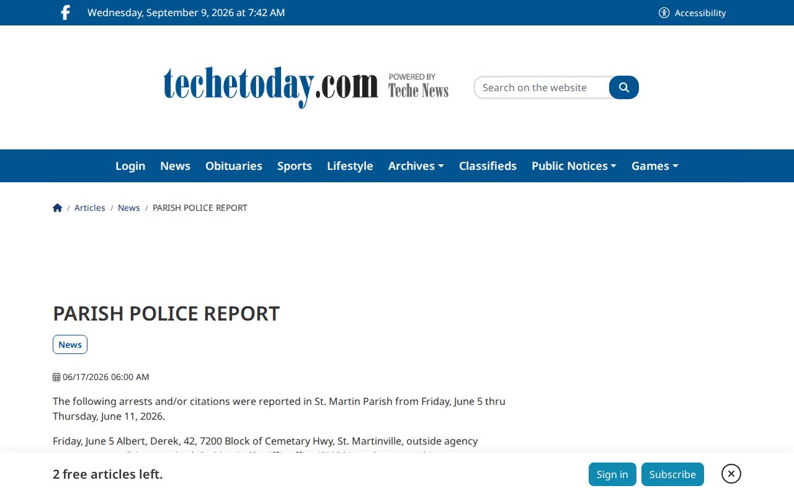Screen dimensions: 794x496
Task: Click the Subscribe button
Action: coord(672,474)
